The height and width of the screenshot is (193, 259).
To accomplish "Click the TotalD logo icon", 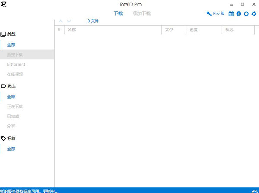I will [4, 4].
